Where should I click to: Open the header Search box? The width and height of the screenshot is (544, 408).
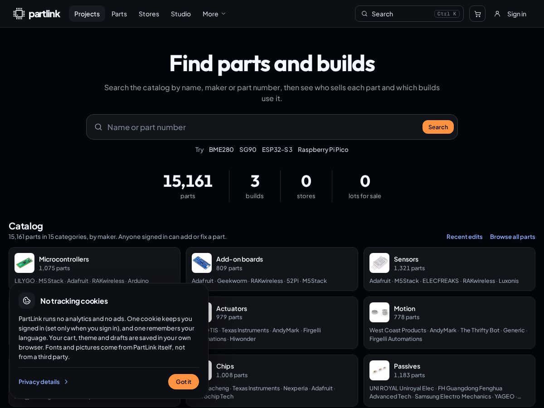coord(409,14)
